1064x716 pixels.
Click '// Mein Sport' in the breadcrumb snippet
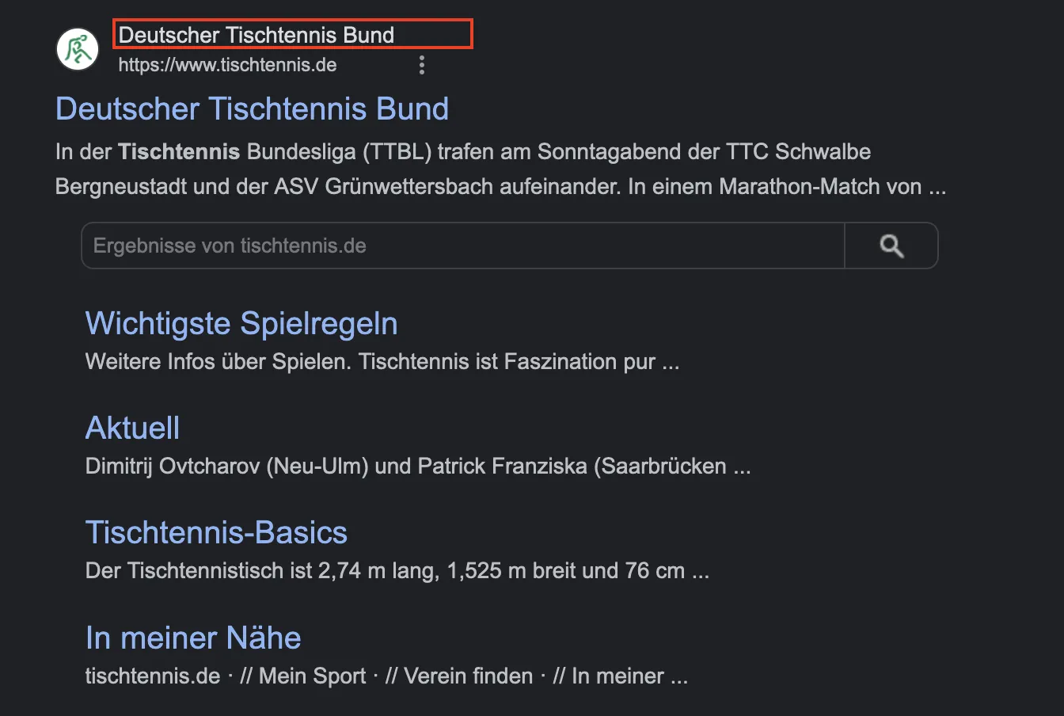pos(303,676)
